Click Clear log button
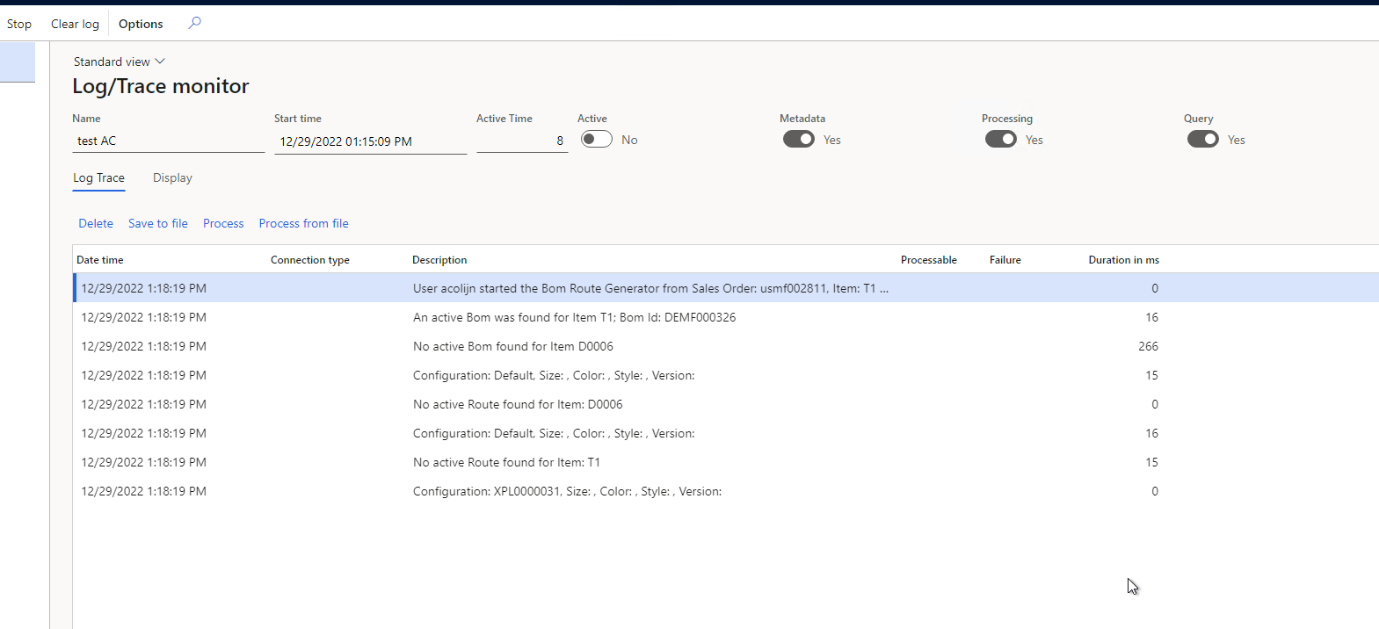Image resolution: width=1379 pixels, height=629 pixels. click(x=75, y=24)
